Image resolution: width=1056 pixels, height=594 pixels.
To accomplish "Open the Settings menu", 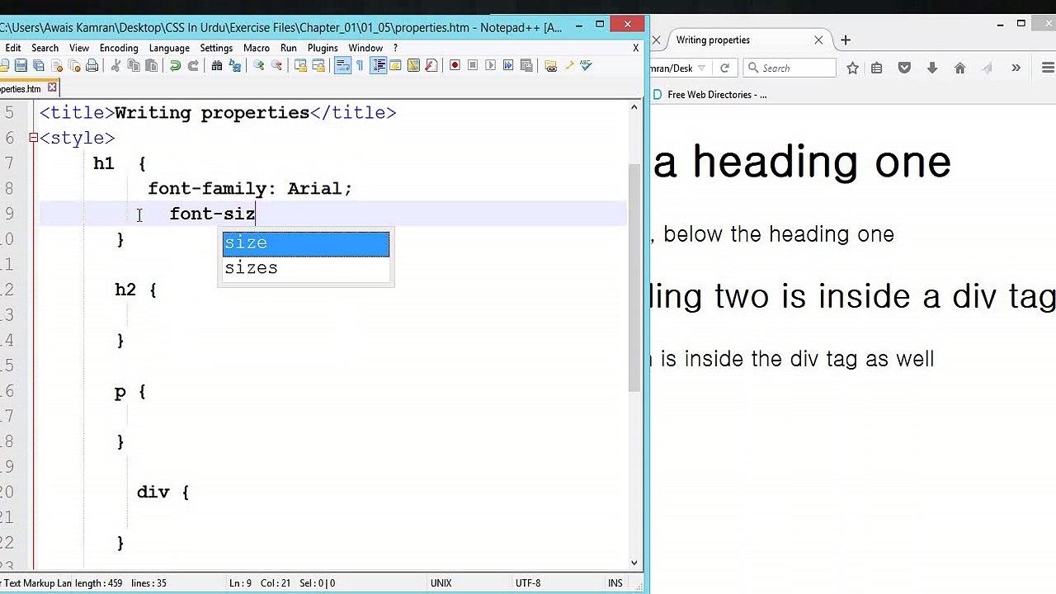I will [216, 48].
